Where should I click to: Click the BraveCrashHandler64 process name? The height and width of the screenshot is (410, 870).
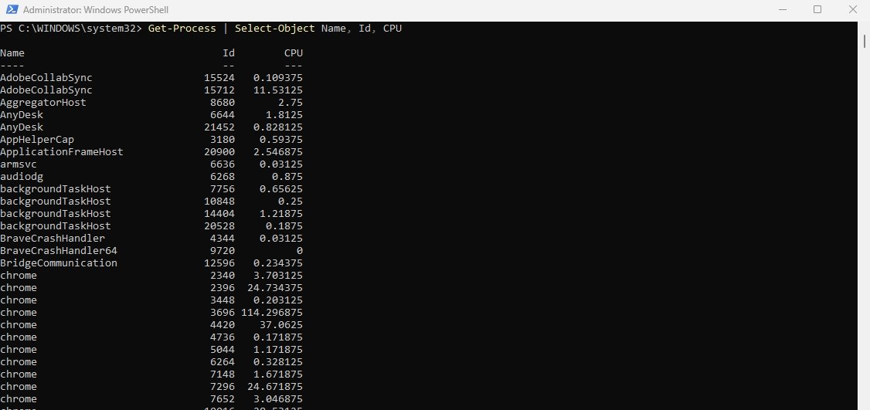pos(59,251)
